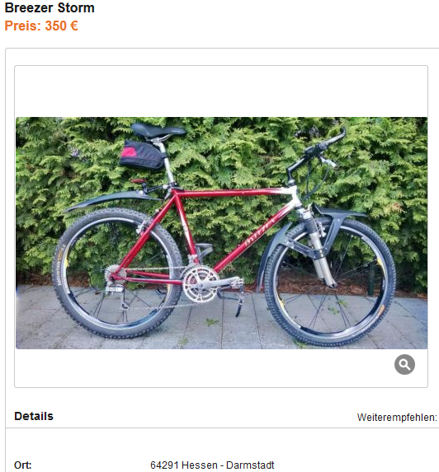This screenshot has height=472, width=439.
Task: Click the bike's rear wheel in photo
Action: (117, 273)
